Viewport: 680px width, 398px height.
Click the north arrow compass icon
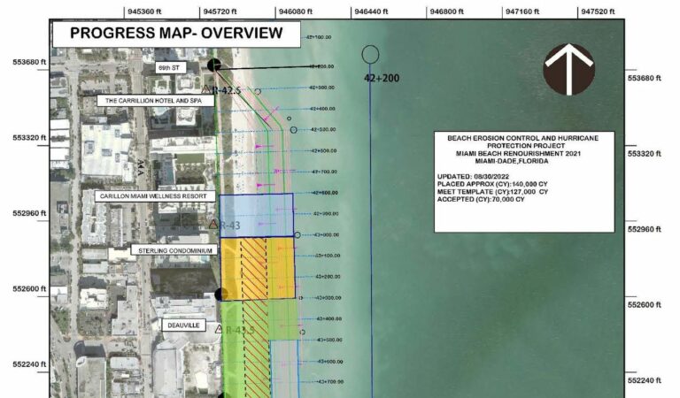click(x=568, y=69)
